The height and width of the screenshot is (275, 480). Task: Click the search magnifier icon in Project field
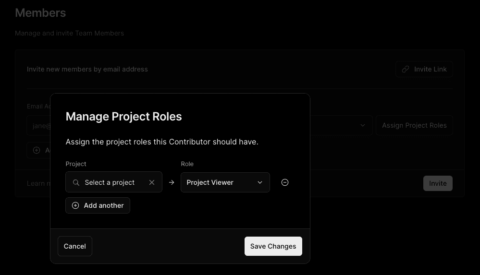76,182
